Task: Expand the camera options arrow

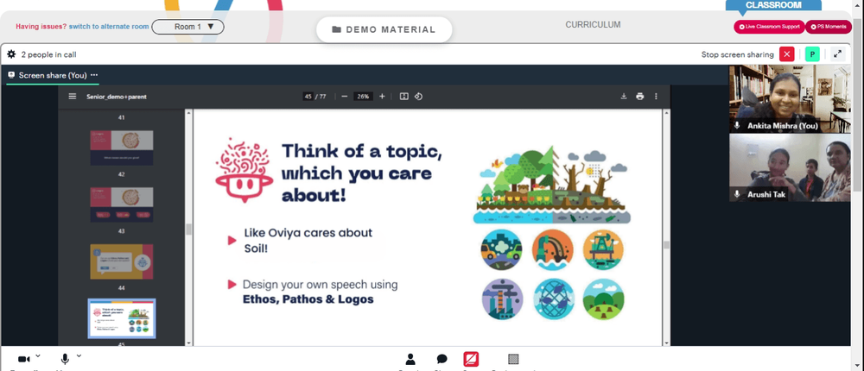Action: (38, 355)
